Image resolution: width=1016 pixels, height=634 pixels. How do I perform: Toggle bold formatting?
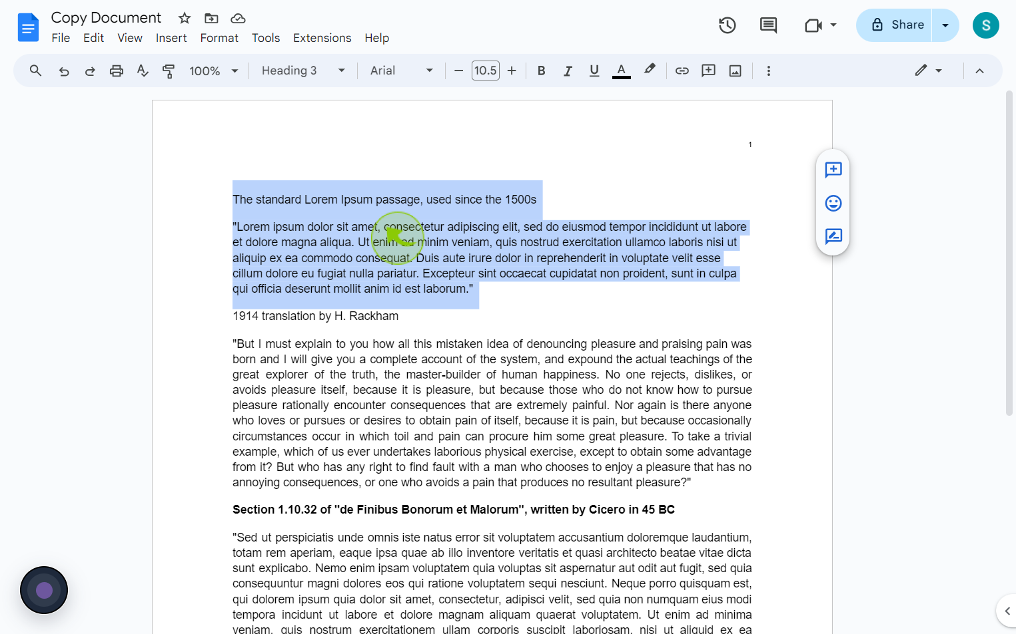(x=542, y=71)
